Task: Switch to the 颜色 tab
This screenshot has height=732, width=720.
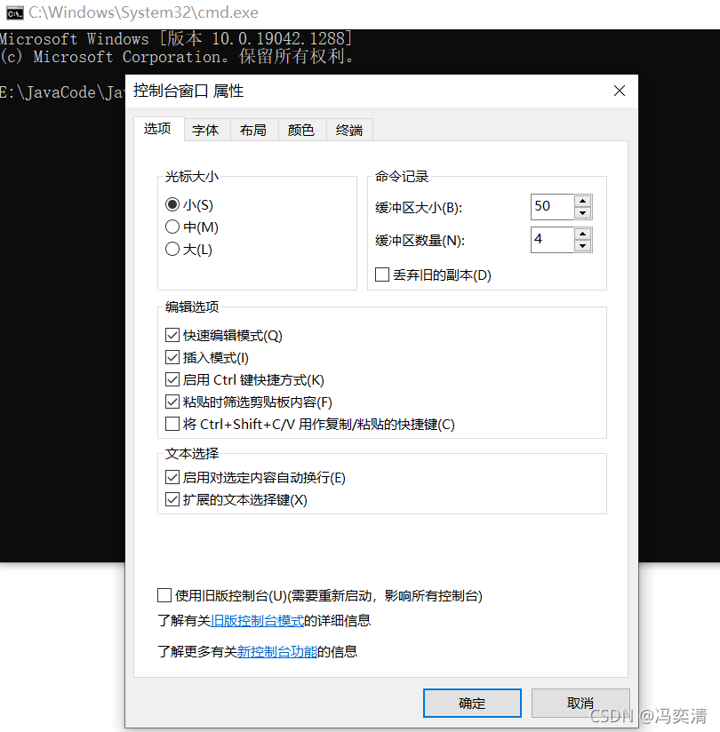Action: pos(300,130)
